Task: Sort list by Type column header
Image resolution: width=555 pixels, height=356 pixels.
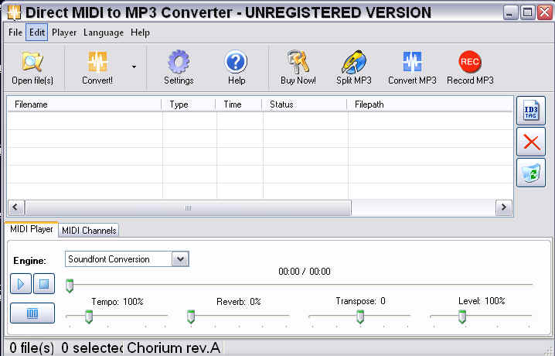Action: (x=189, y=104)
